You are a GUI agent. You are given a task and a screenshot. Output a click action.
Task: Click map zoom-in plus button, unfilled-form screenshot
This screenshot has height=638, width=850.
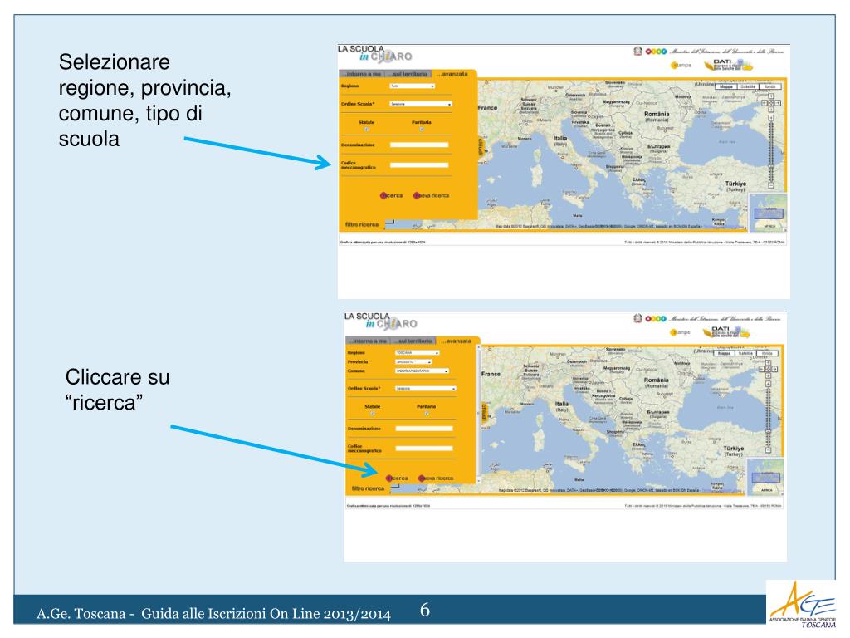click(x=771, y=117)
